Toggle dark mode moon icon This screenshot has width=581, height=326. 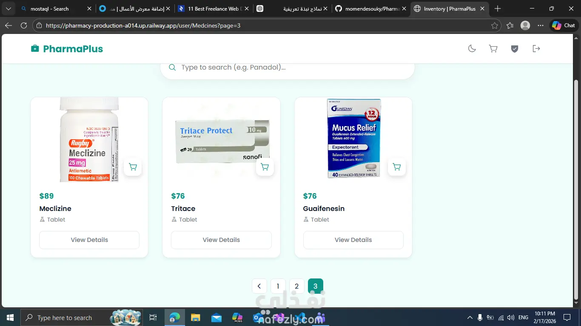coord(472,48)
